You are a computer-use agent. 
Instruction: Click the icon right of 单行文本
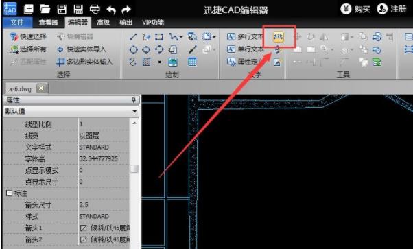click(x=277, y=49)
